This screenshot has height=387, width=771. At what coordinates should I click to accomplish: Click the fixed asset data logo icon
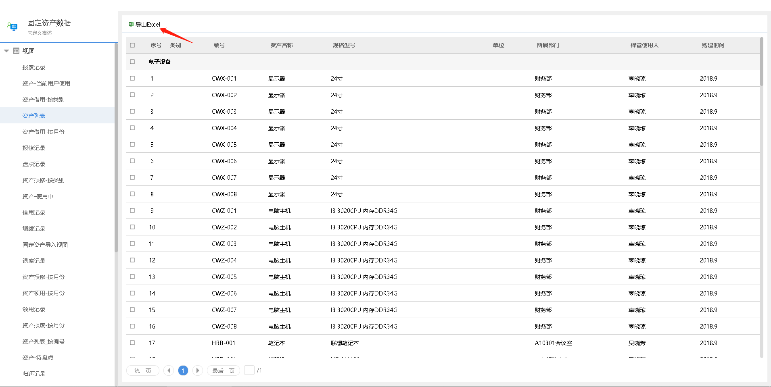click(x=13, y=27)
